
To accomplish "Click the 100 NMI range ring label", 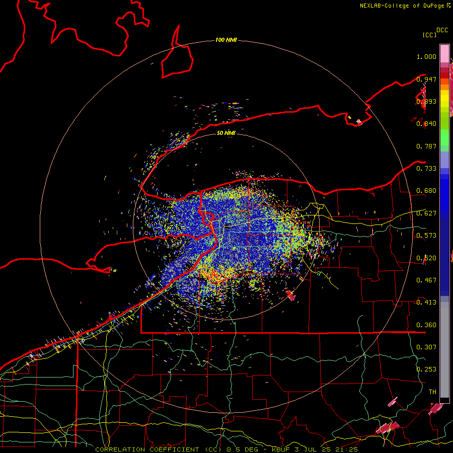I will (x=226, y=40).
